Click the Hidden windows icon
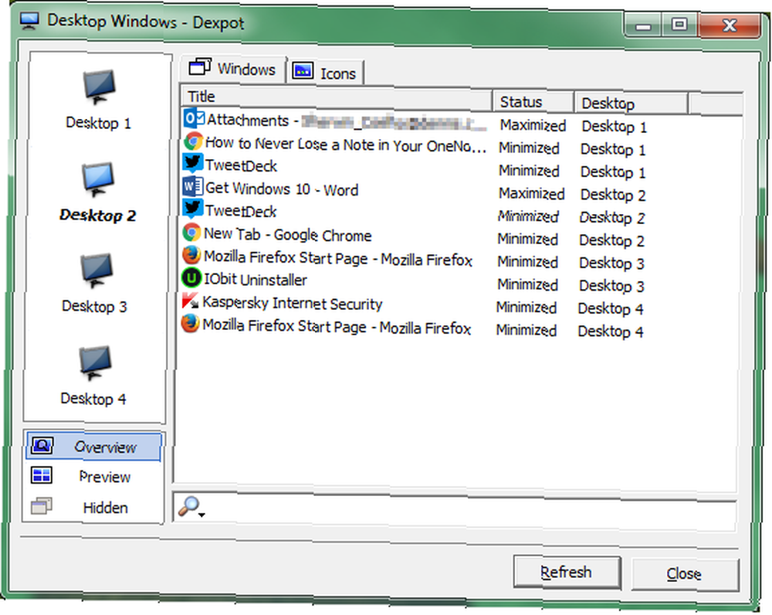 42,506
